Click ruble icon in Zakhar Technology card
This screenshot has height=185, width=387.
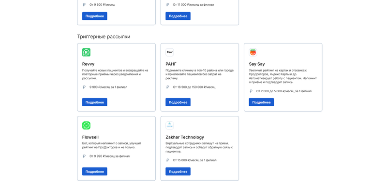pyautogui.click(x=167, y=160)
